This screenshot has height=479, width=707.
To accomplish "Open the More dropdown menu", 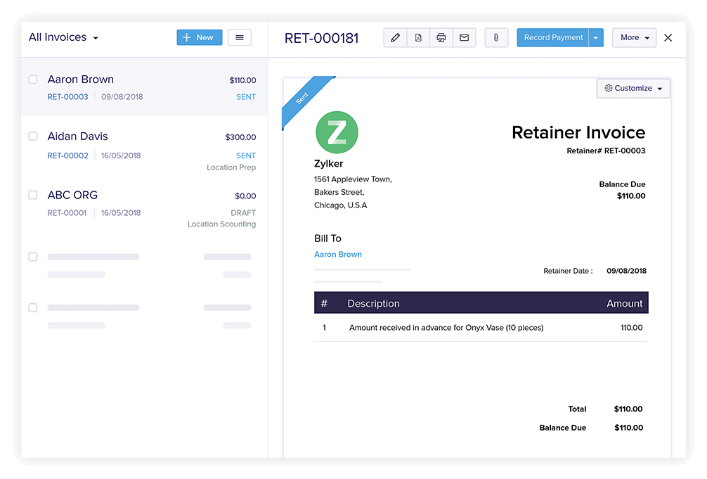I will [634, 37].
